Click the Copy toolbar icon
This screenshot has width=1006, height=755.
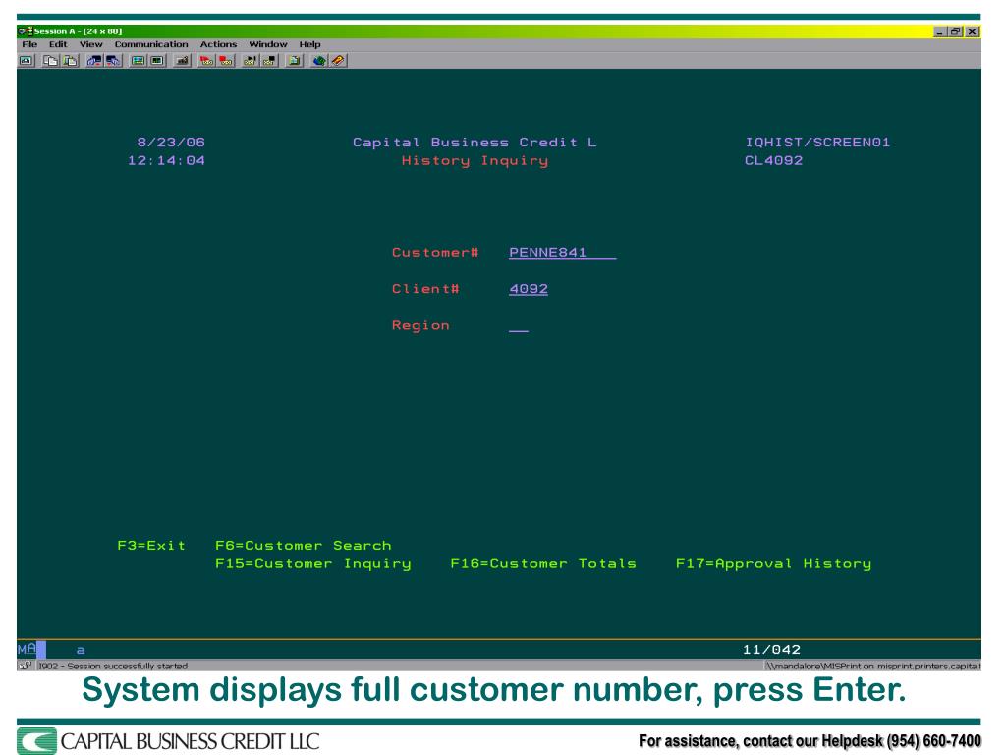50,61
